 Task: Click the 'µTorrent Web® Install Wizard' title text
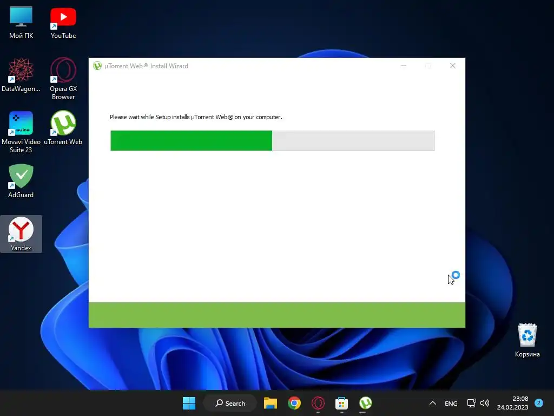146,66
